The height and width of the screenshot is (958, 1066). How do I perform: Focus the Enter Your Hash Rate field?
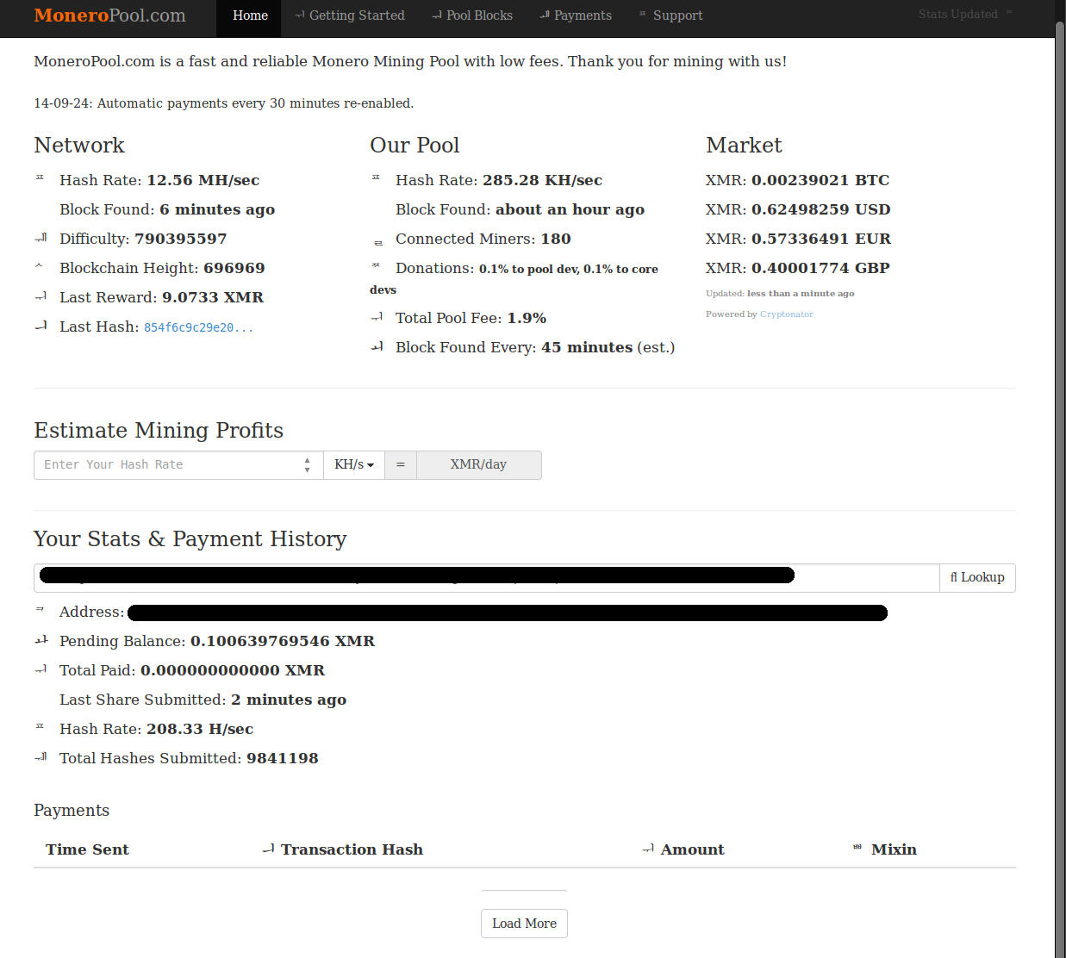[x=178, y=464]
